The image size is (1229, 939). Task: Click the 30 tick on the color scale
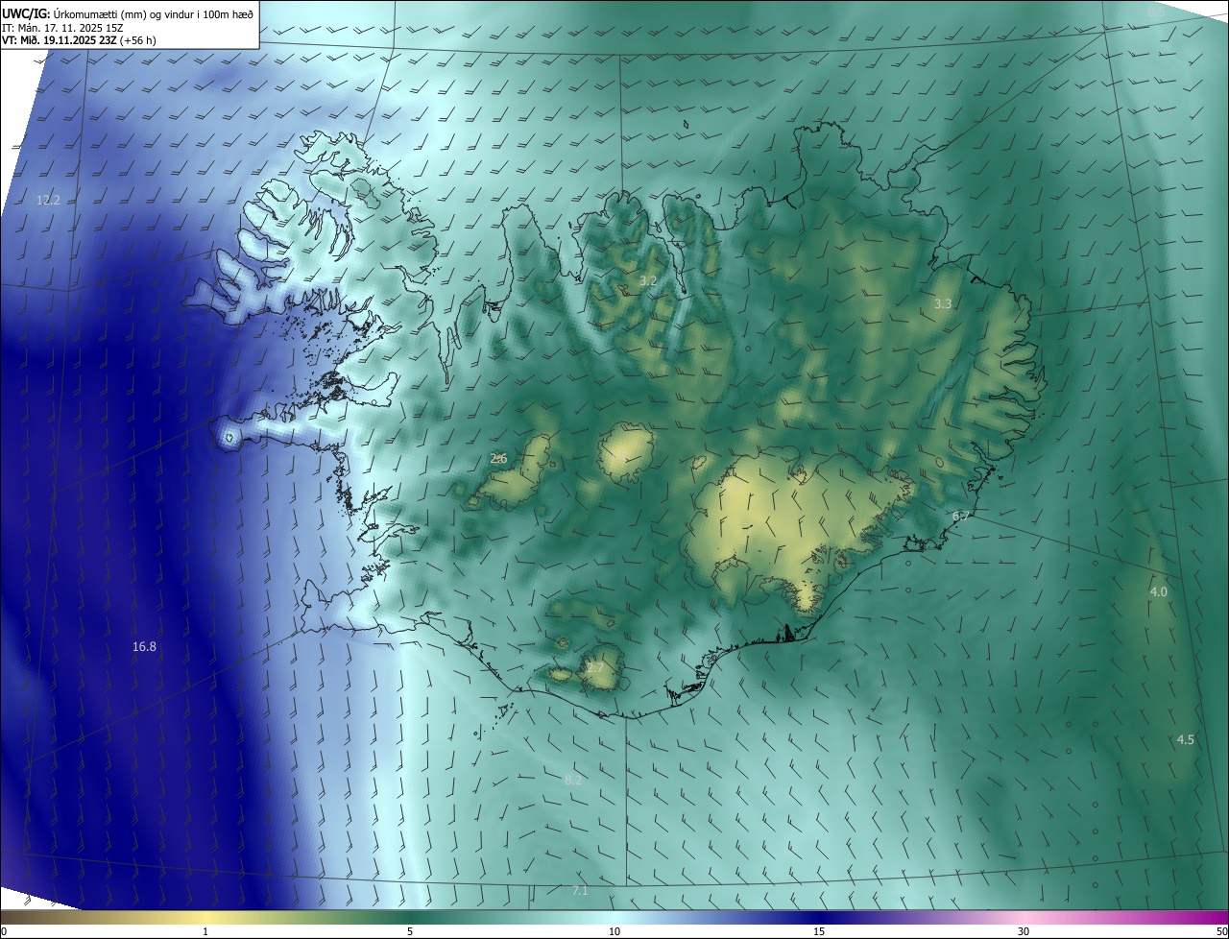1024,931
